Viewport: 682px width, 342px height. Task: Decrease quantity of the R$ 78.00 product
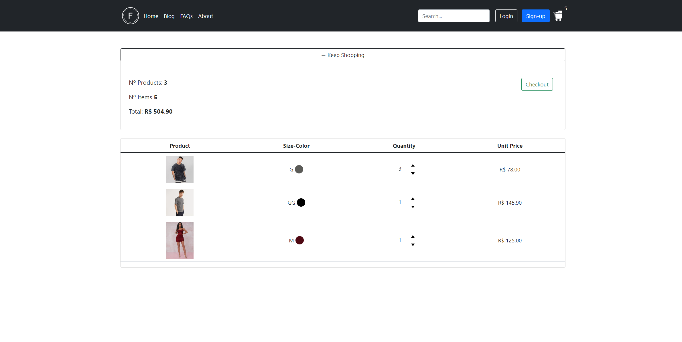tap(413, 173)
